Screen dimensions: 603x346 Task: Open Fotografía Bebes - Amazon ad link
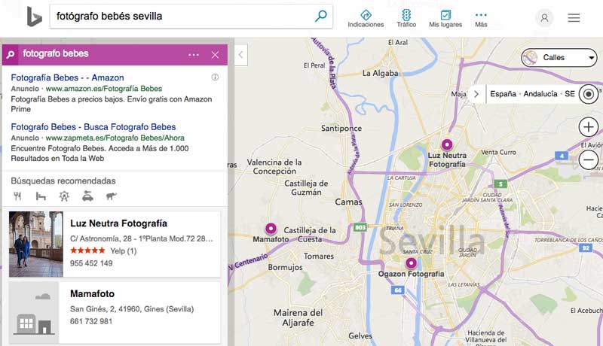67,77
